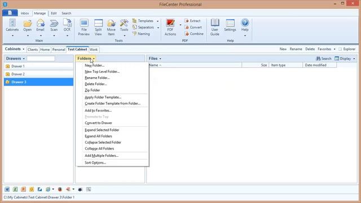The width and height of the screenshot is (361, 203).
Task: Click the Combine PDF button
Action: click(194, 34)
